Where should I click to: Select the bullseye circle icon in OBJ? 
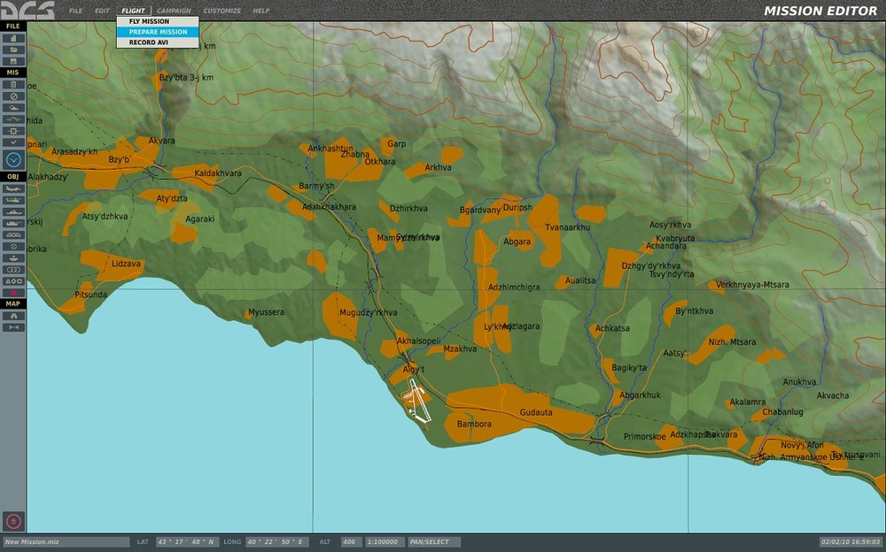13,247
